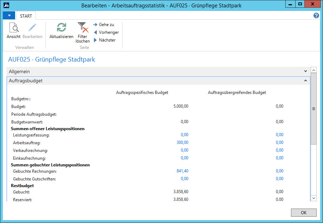Image resolution: width=323 pixels, height=223 pixels.
Task: Click Gehe zu arrow item
Action: (x=103, y=25)
